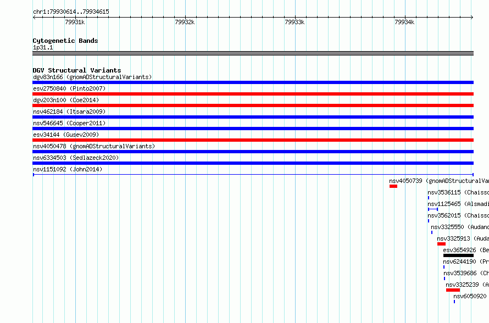The image size is (489, 323).
Task: Open the esv2750840 (Pinto2007) variant label
Action: 69,88
